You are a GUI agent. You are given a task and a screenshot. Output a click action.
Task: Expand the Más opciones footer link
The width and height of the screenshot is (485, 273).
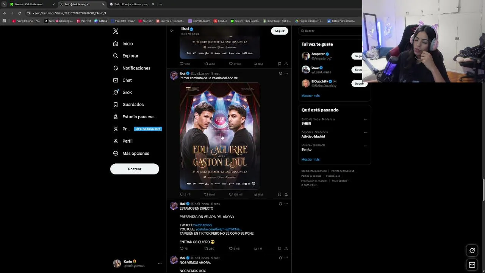tap(341, 181)
